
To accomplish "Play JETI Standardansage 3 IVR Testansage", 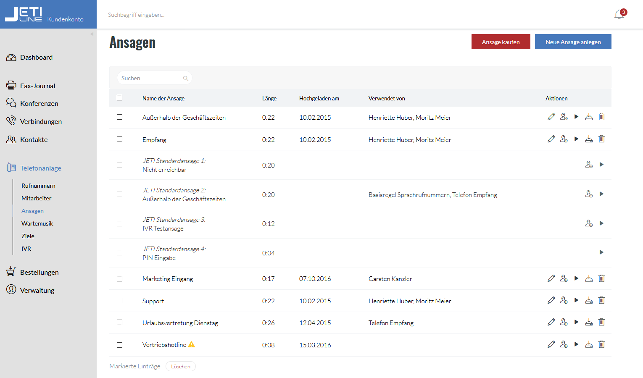I will point(602,223).
